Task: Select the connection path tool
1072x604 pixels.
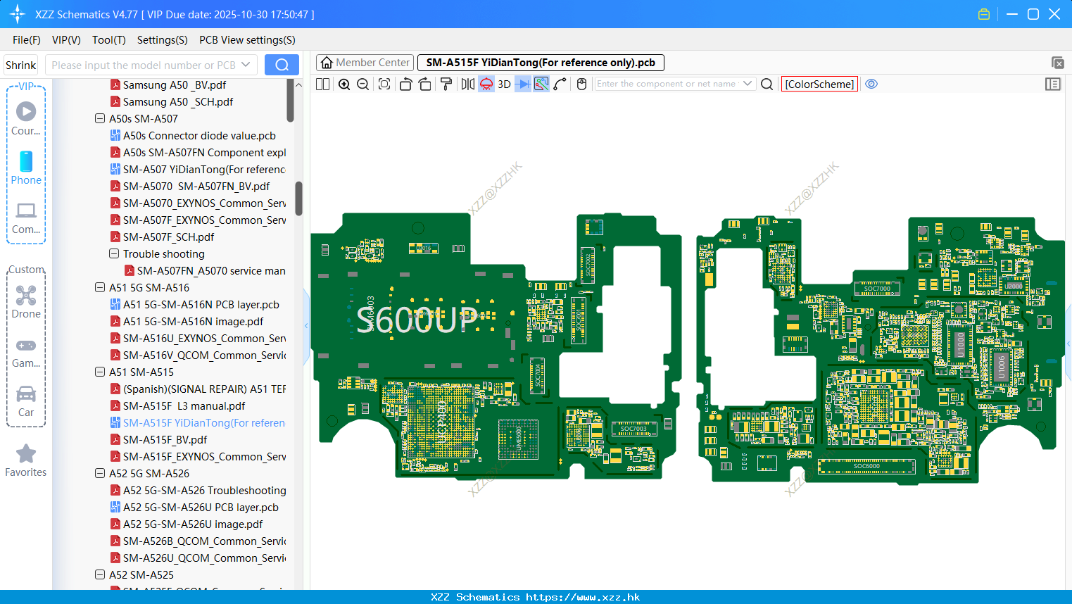Action: (x=560, y=84)
